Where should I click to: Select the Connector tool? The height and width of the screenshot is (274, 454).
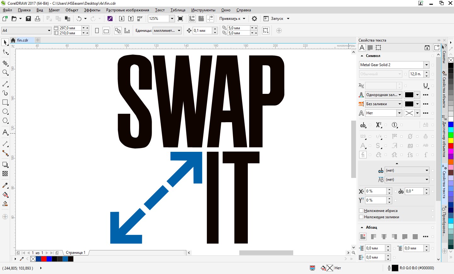[x=5, y=153]
